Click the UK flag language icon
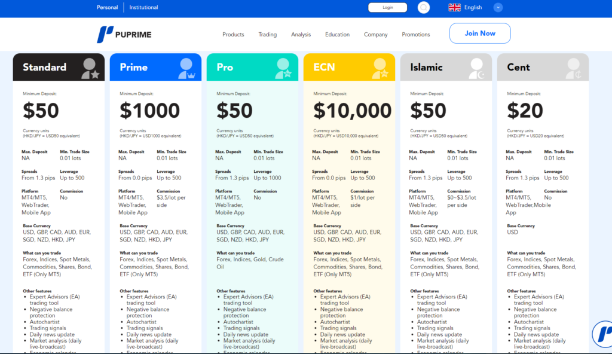Image resolution: width=612 pixels, height=354 pixels. click(x=454, y=7)
